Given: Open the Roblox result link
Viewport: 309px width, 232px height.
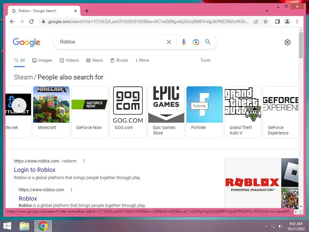Looking at the screenshot, I should [28, 198].
